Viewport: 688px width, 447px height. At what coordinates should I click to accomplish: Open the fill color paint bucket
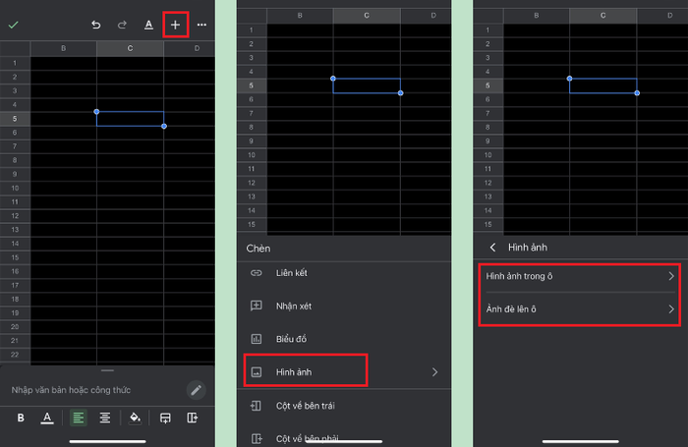tap(136, 418)
